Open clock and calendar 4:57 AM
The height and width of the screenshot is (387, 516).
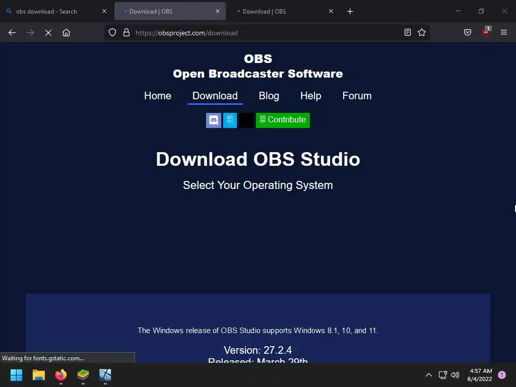480,375
